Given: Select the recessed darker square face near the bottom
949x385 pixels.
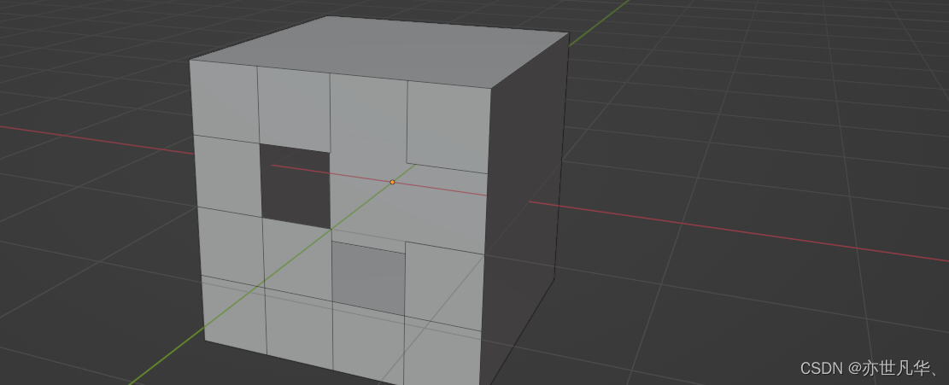Looking at the screenshot, I should point(369,278).
